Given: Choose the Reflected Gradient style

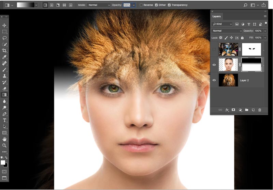Looking at the screenshot, I should tap(64, 5).
